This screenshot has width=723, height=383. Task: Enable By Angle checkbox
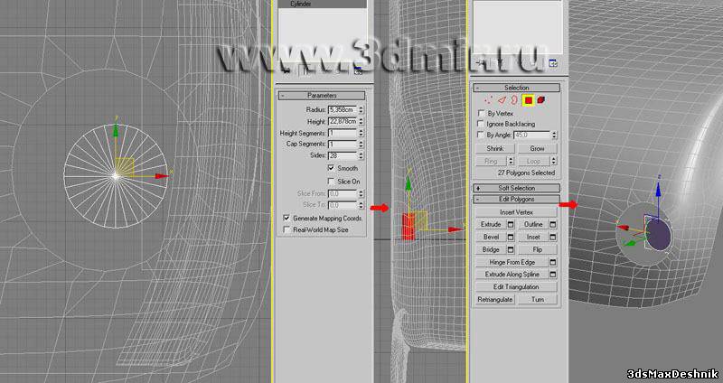click(482, 135)
